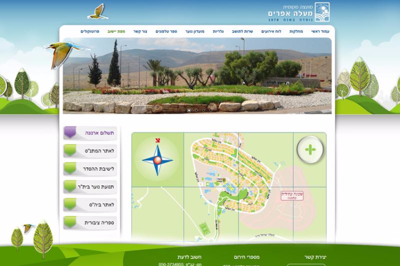Select the first slideshow dot indicator
The image size is (400, 266).
[189, 110]
